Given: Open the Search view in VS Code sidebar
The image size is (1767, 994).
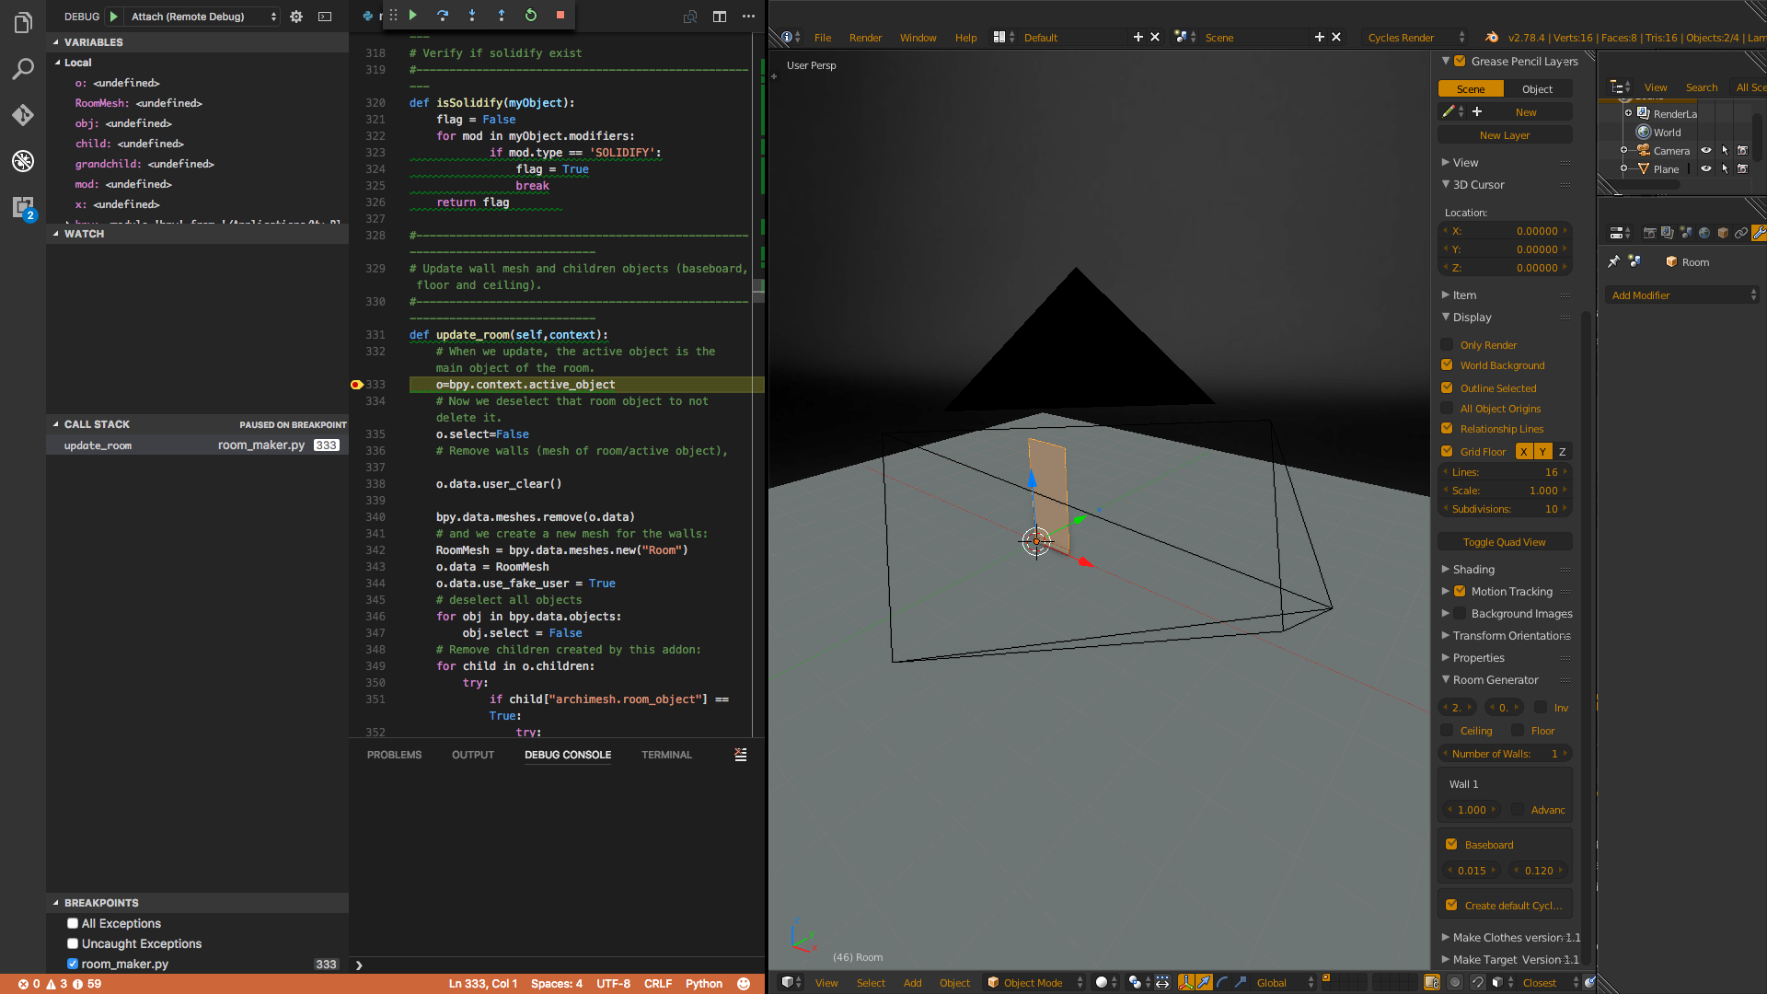Looking at the screenshot, I should 23,69.
